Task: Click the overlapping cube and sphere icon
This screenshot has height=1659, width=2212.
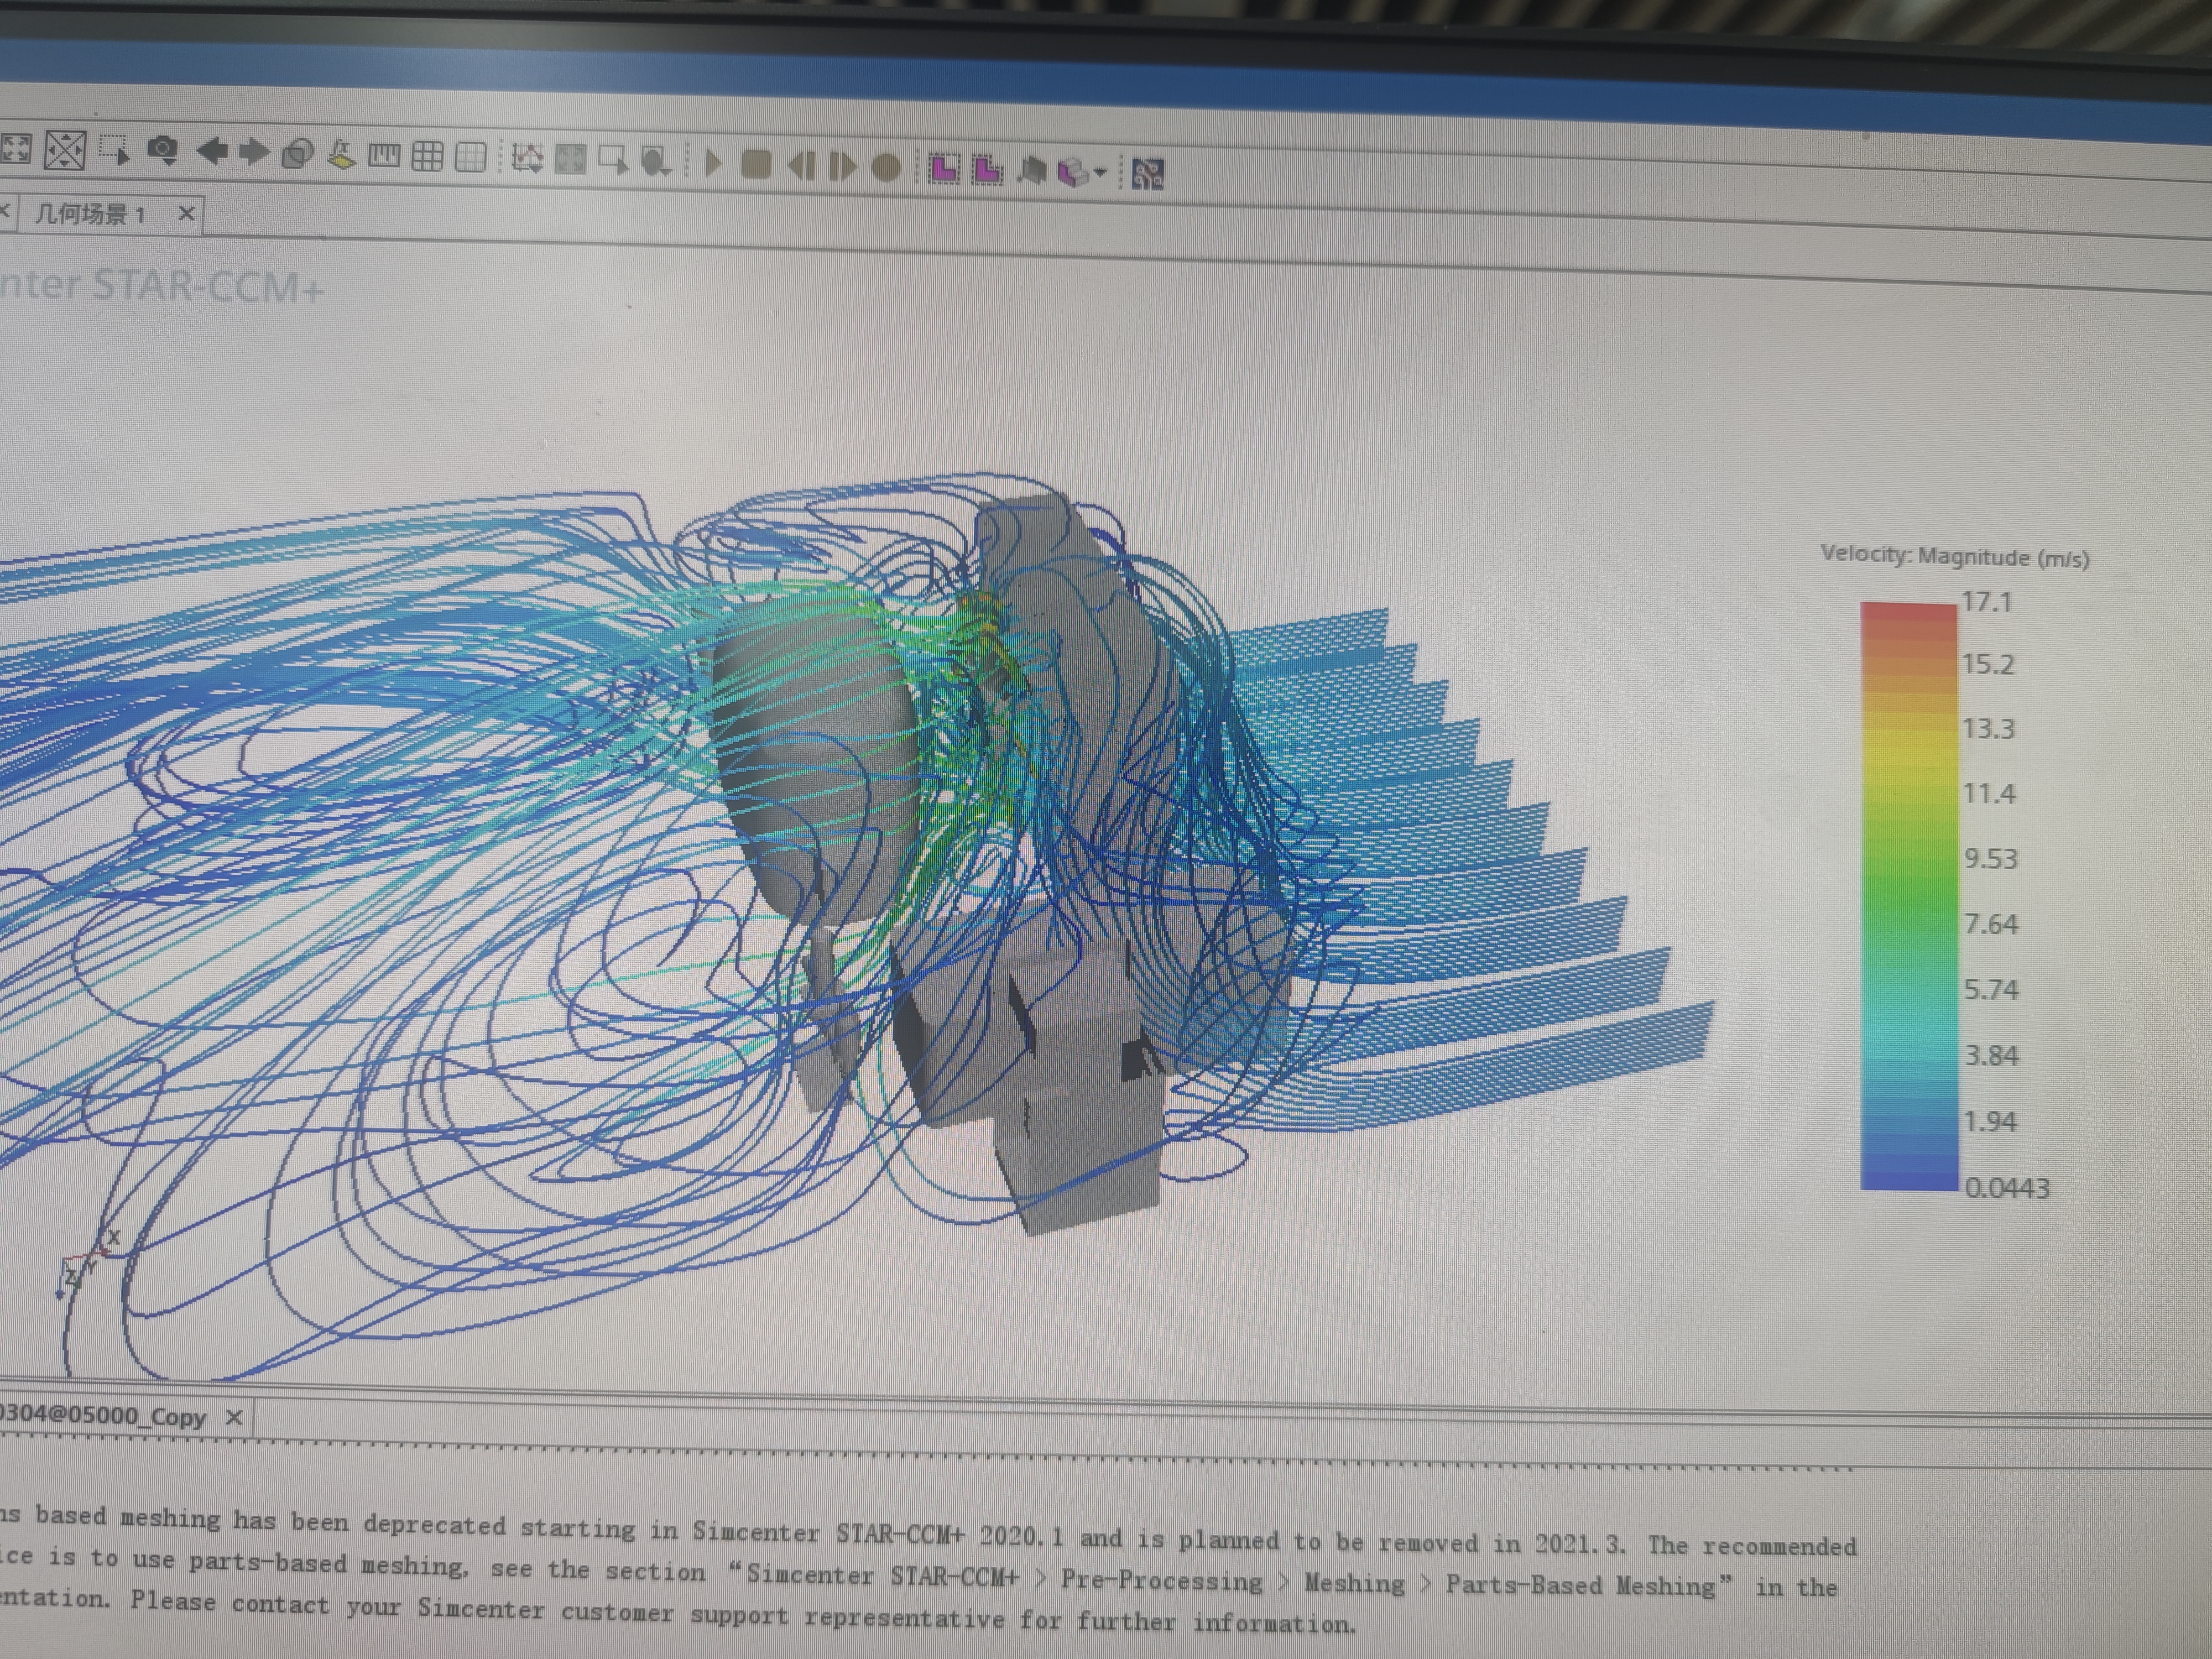Action: pos(298,154)
